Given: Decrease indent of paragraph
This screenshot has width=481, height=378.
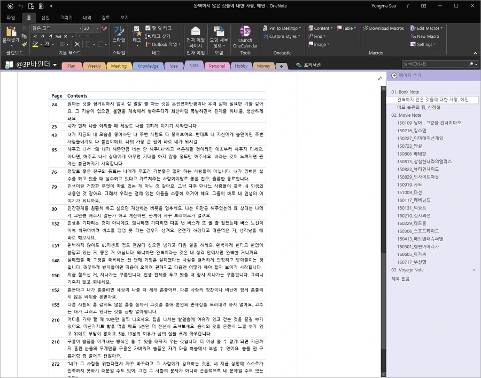Looking at the screenshot, I should coord(81,36).
